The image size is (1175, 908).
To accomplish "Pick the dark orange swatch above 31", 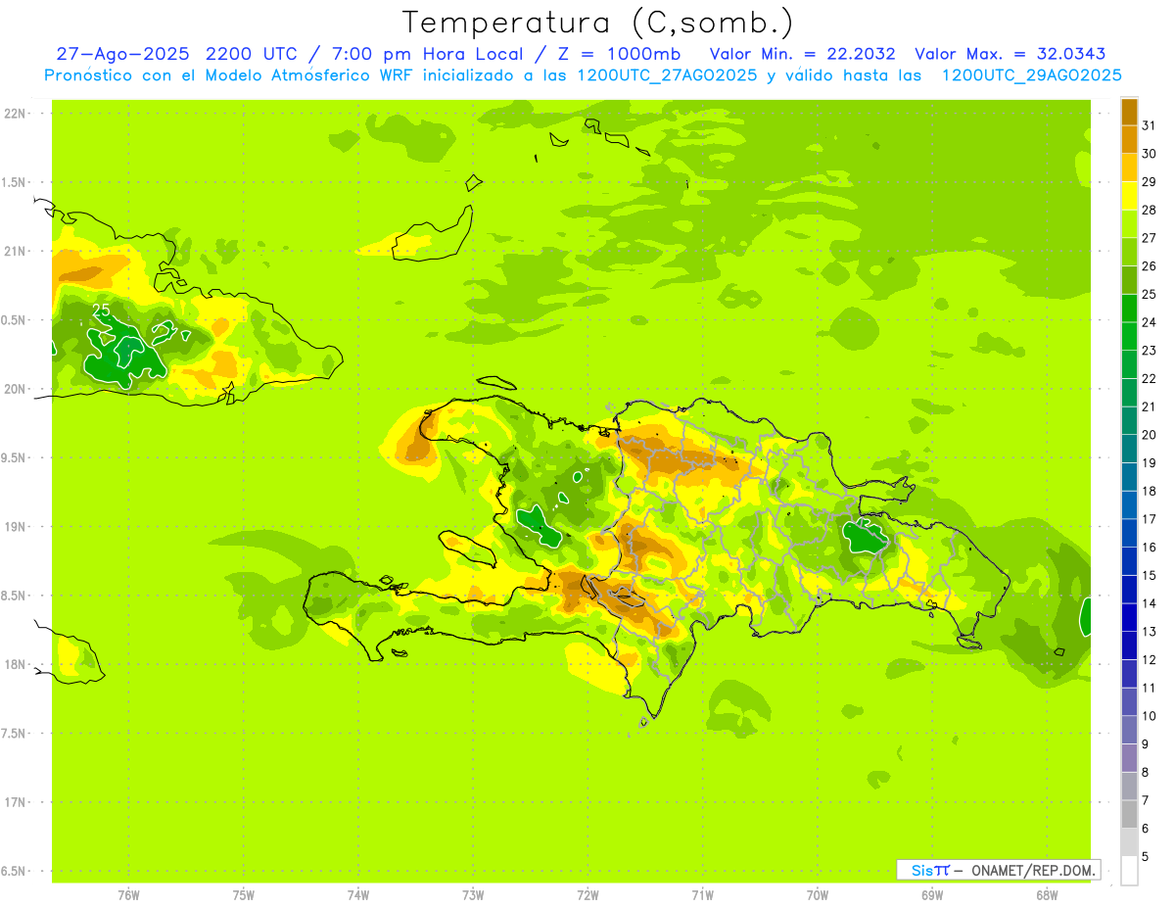I will point(1129,112).
